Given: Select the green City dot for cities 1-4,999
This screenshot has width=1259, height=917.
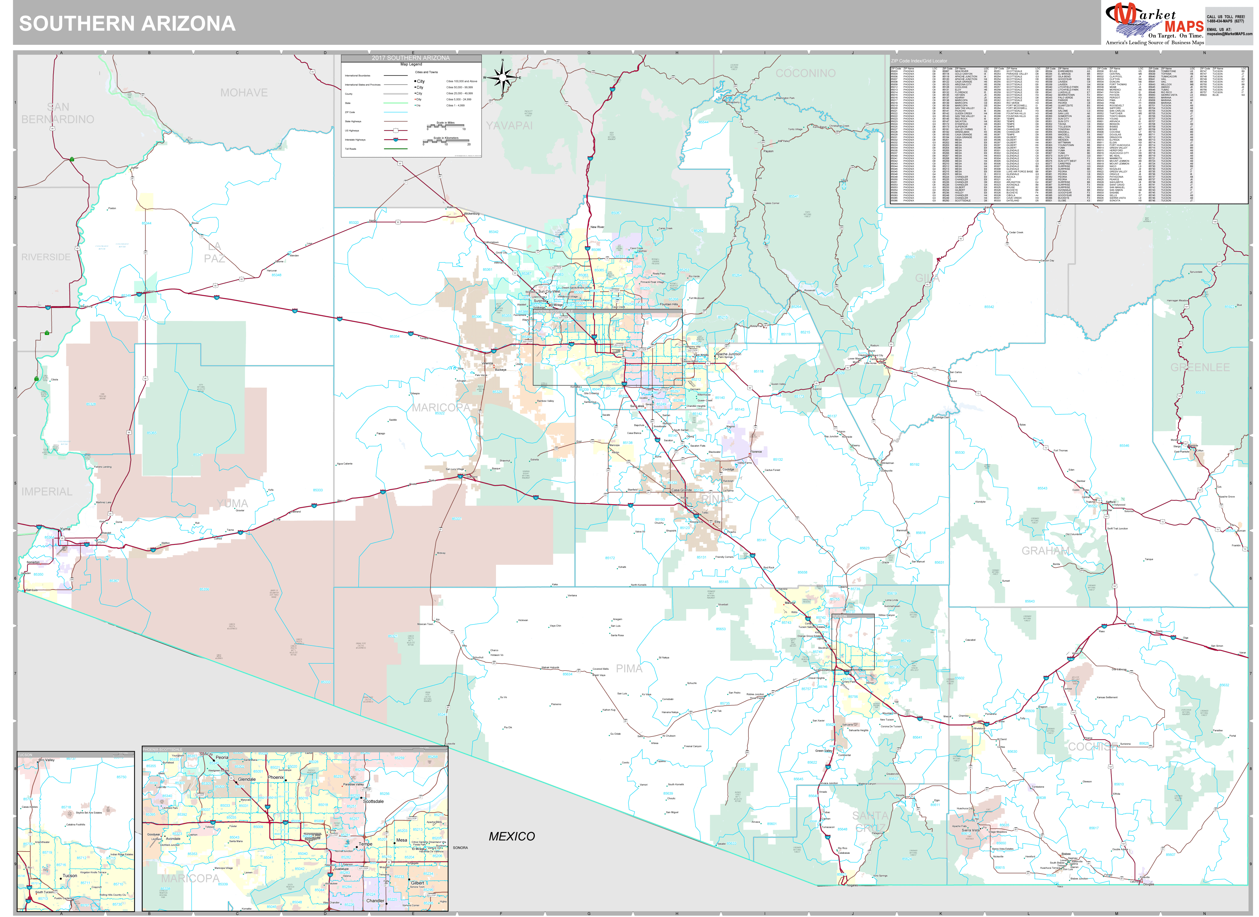Looking at the screenshot, I should (x=415, y=105).
